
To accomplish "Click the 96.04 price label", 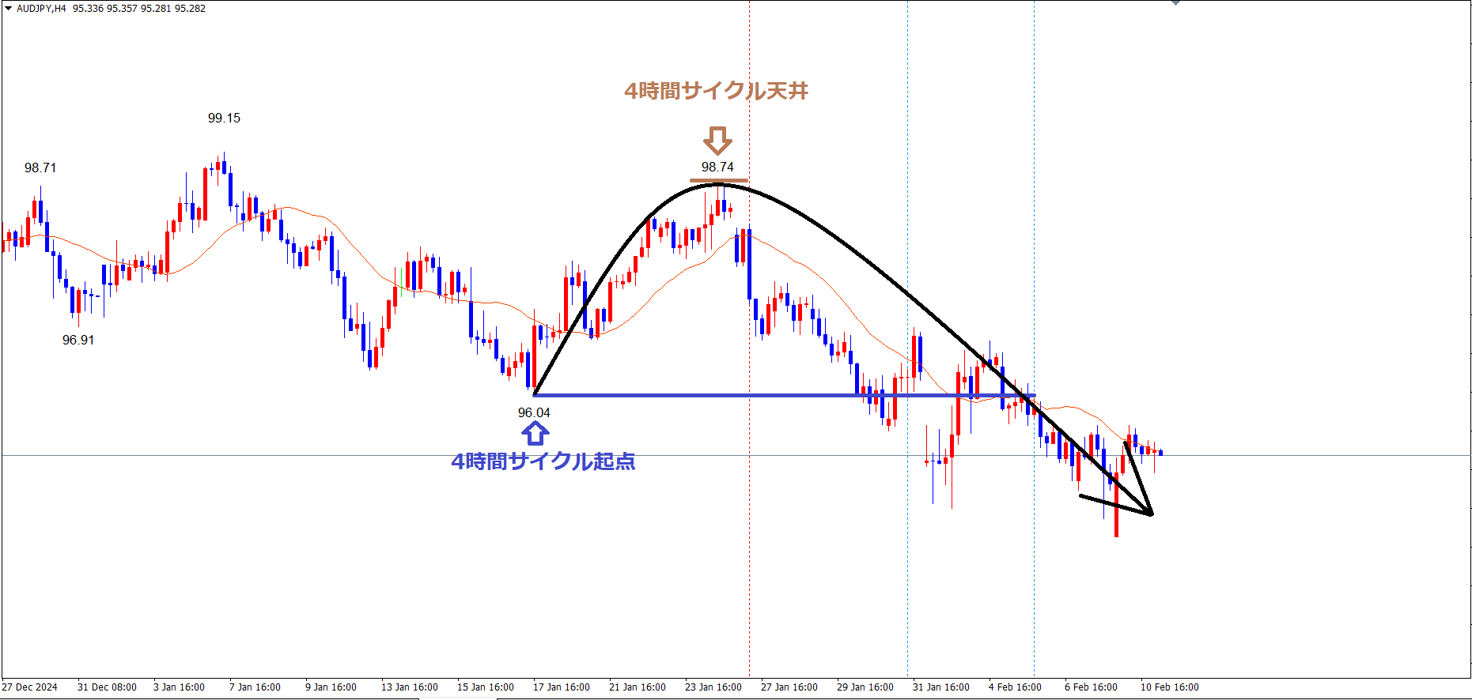I will 534,413.
